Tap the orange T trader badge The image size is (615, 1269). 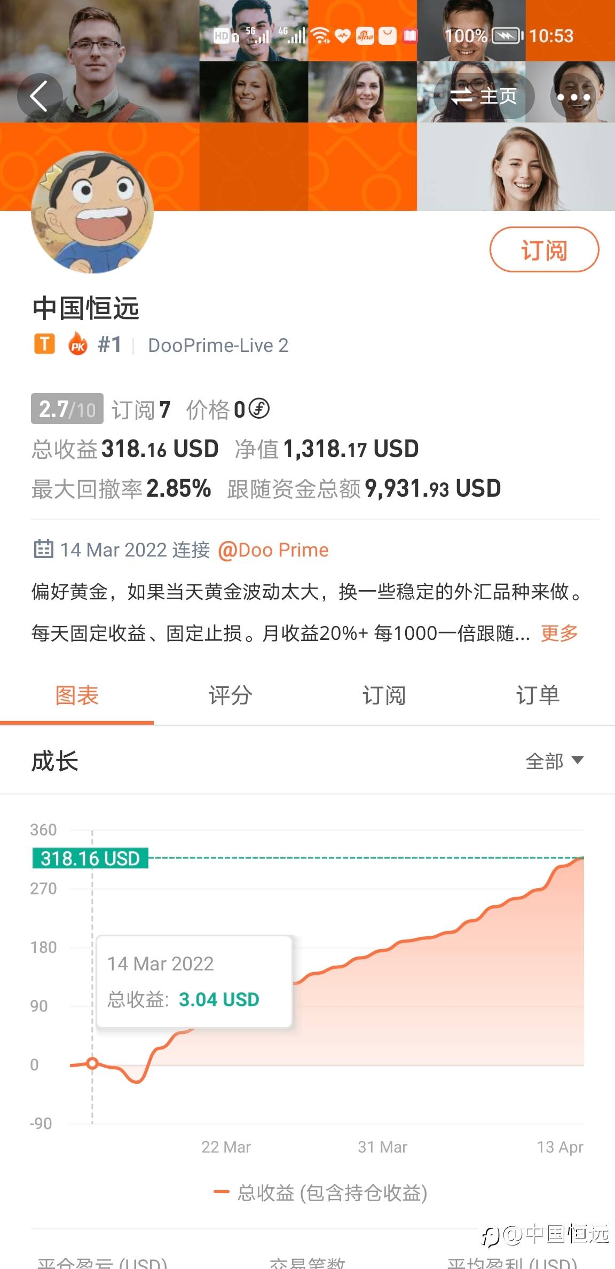click(45, 344)
